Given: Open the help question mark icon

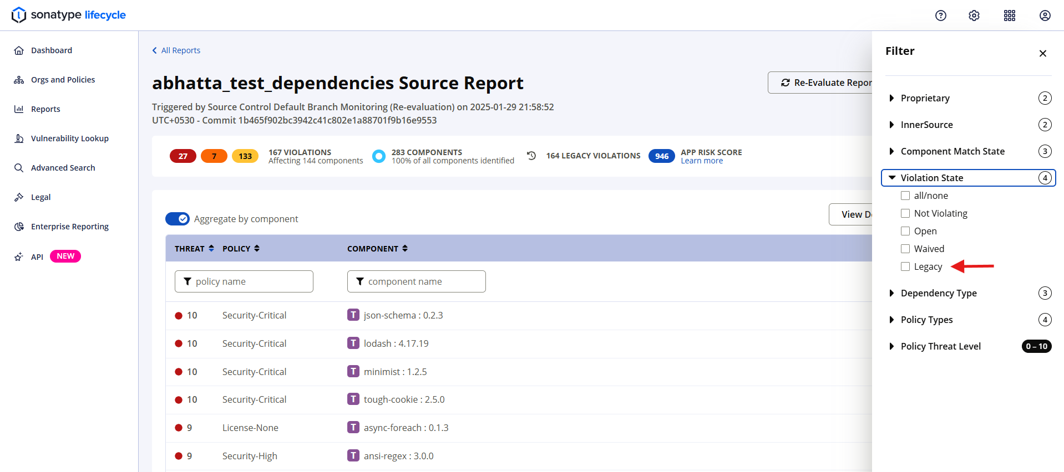Looking at the screenshot, I should 941,16.
